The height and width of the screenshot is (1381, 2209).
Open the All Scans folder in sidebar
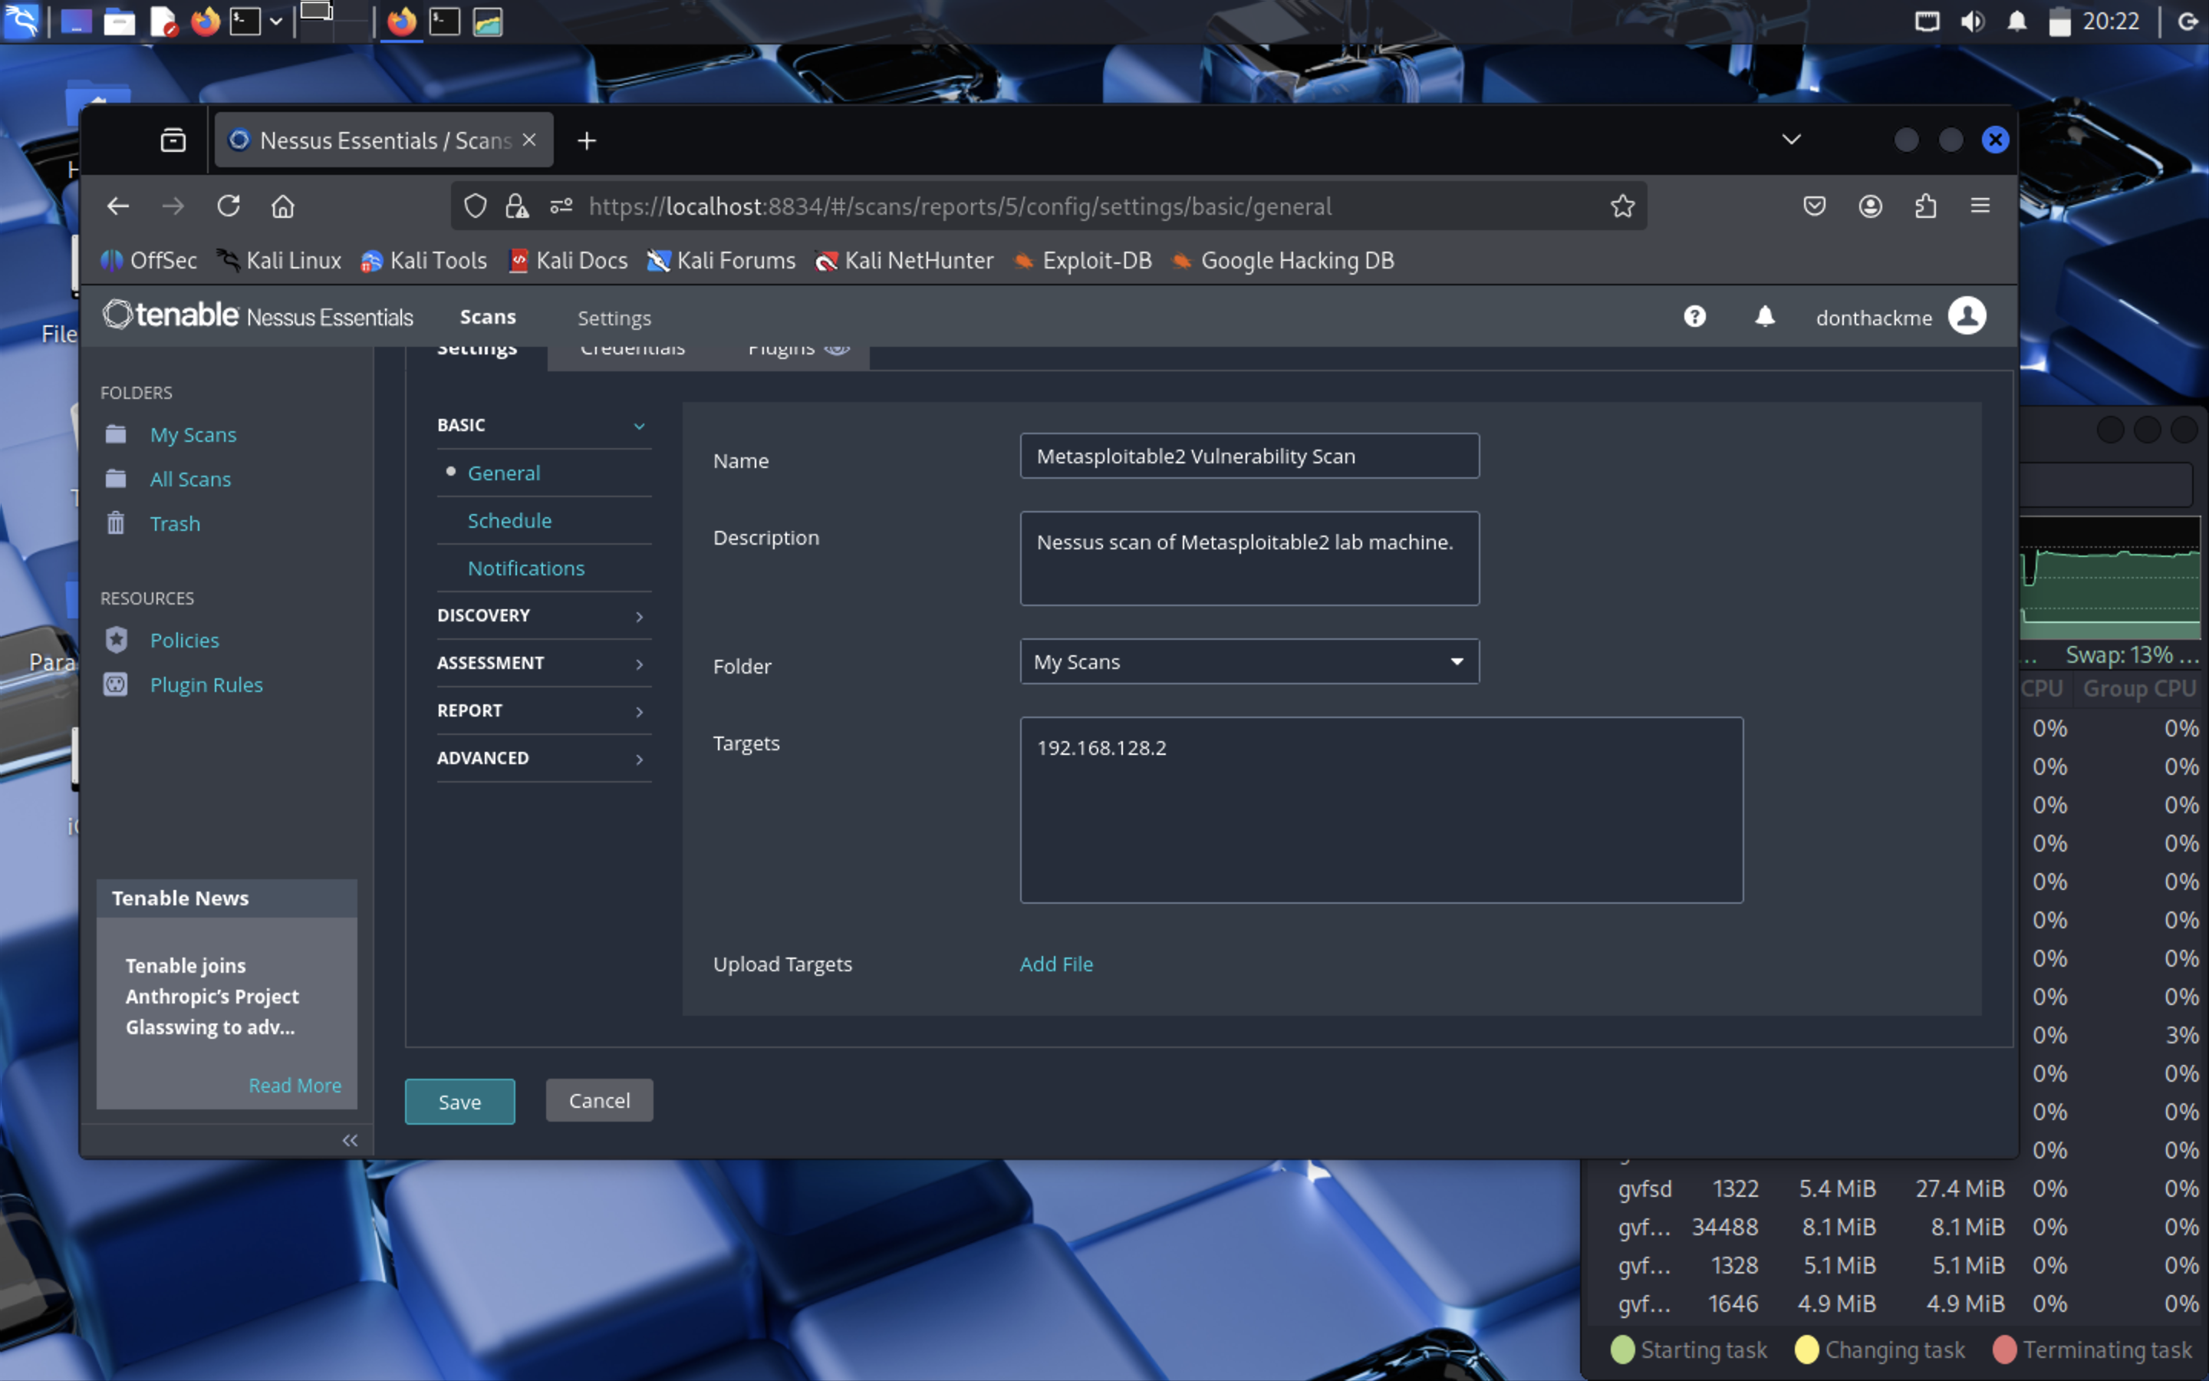coord(190,479)
